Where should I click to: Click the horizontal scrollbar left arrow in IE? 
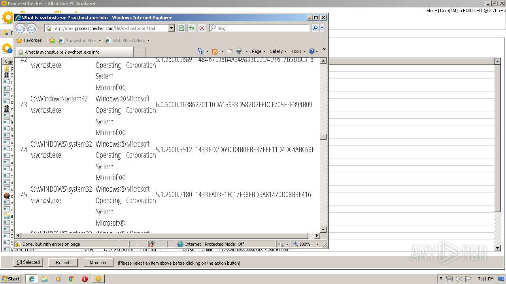tap(18, 235)
